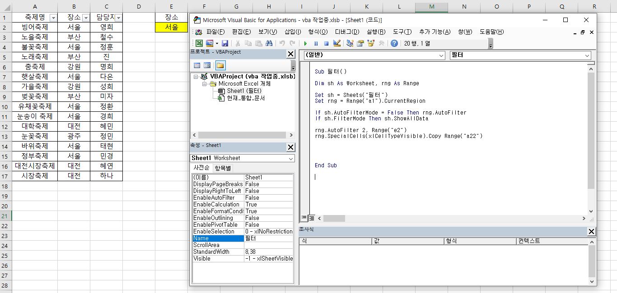
Task: Select the ScrollArea property row
Action: coord(243,245)
